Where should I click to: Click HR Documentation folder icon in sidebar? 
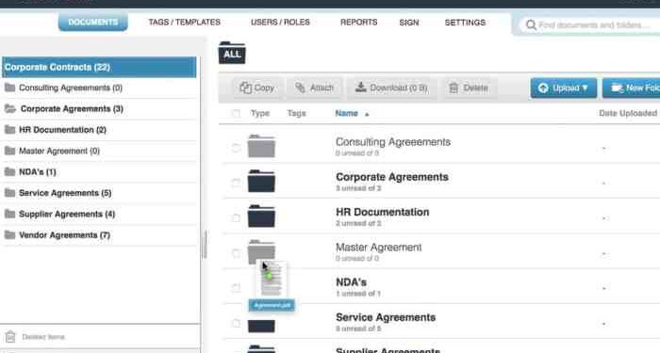coord(9,130)
